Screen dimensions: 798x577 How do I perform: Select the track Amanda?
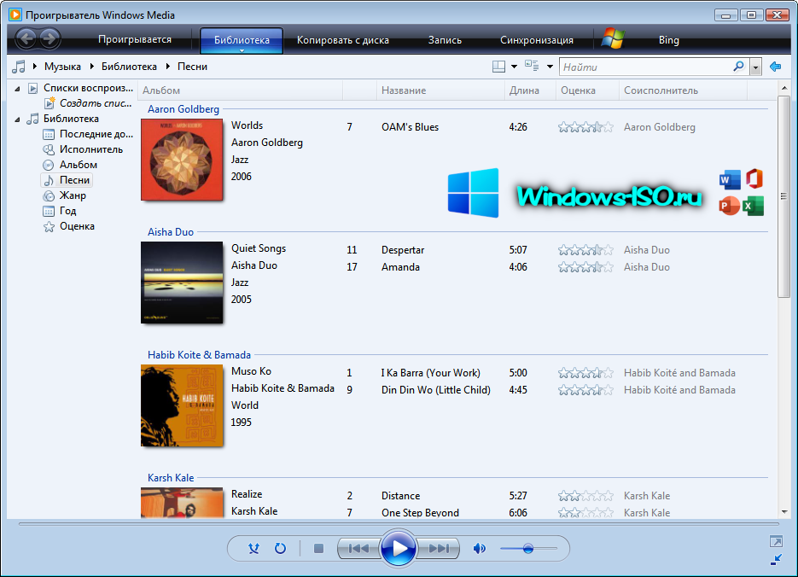click(x=400, y=267)
